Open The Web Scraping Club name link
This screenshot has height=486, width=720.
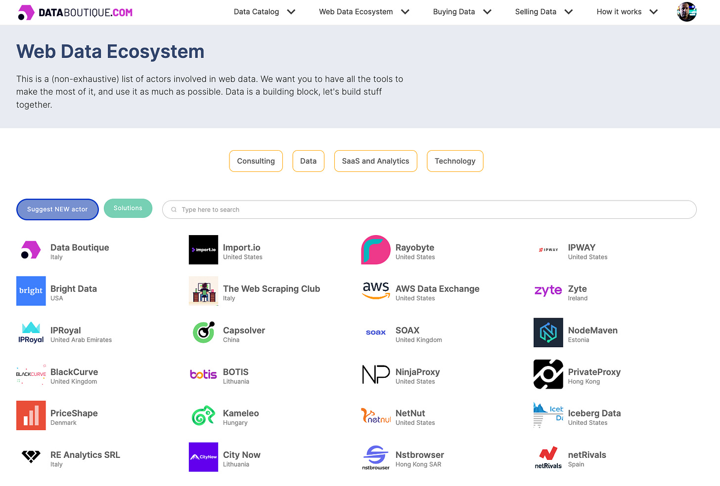click(271, 289)
